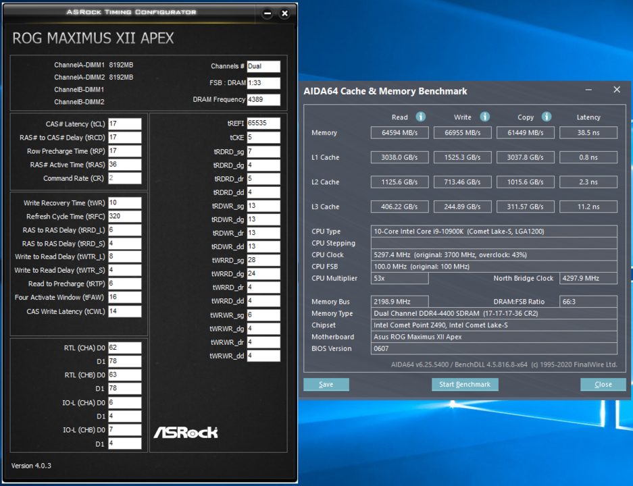633x486 pixels.
Task: Close the AIDA64 benchmark window
Action: click(616, 90)
